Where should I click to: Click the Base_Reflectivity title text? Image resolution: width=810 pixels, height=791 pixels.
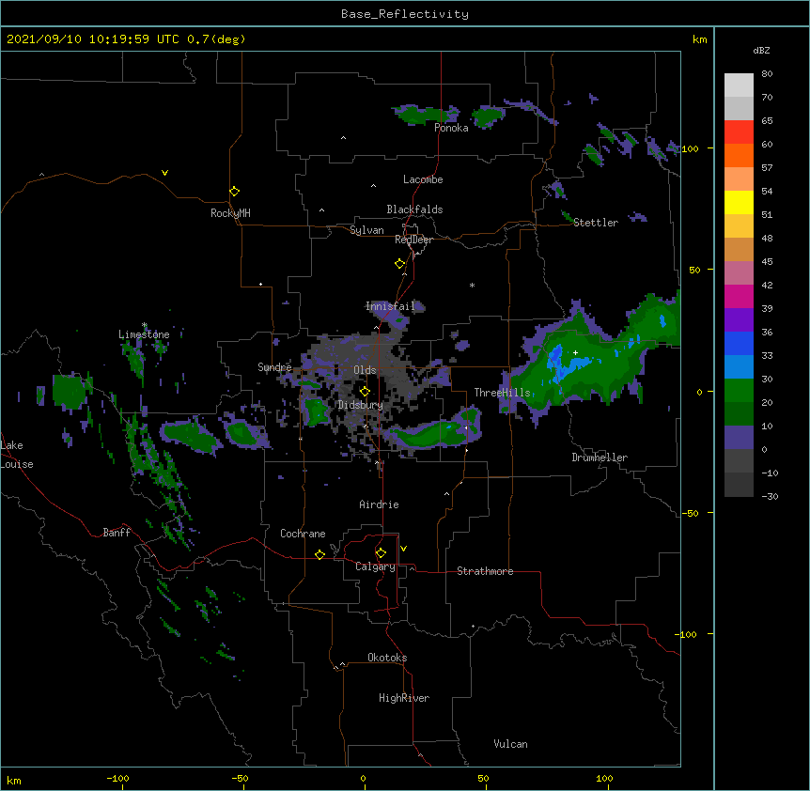pyautogui.click(x=405, y=14)
